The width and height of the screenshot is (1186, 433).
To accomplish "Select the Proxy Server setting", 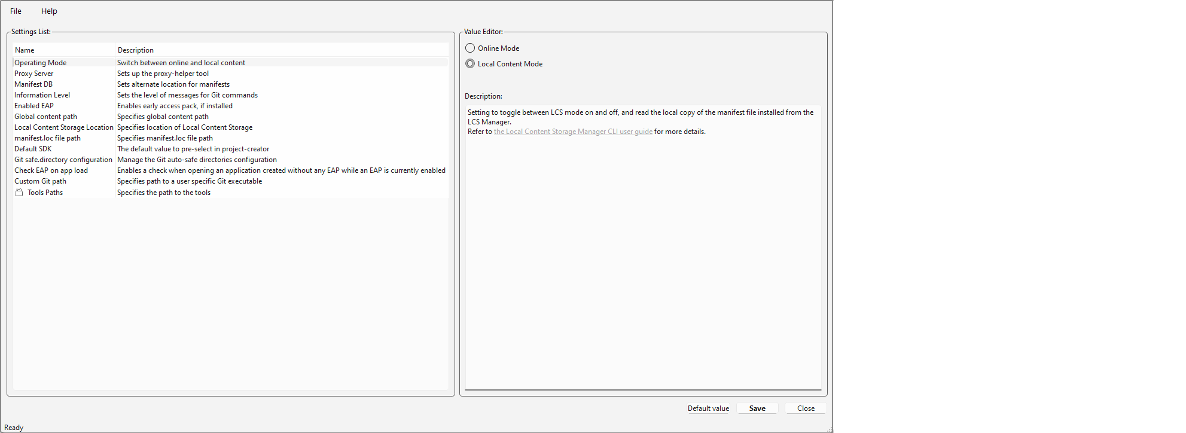I will (34, 74).
